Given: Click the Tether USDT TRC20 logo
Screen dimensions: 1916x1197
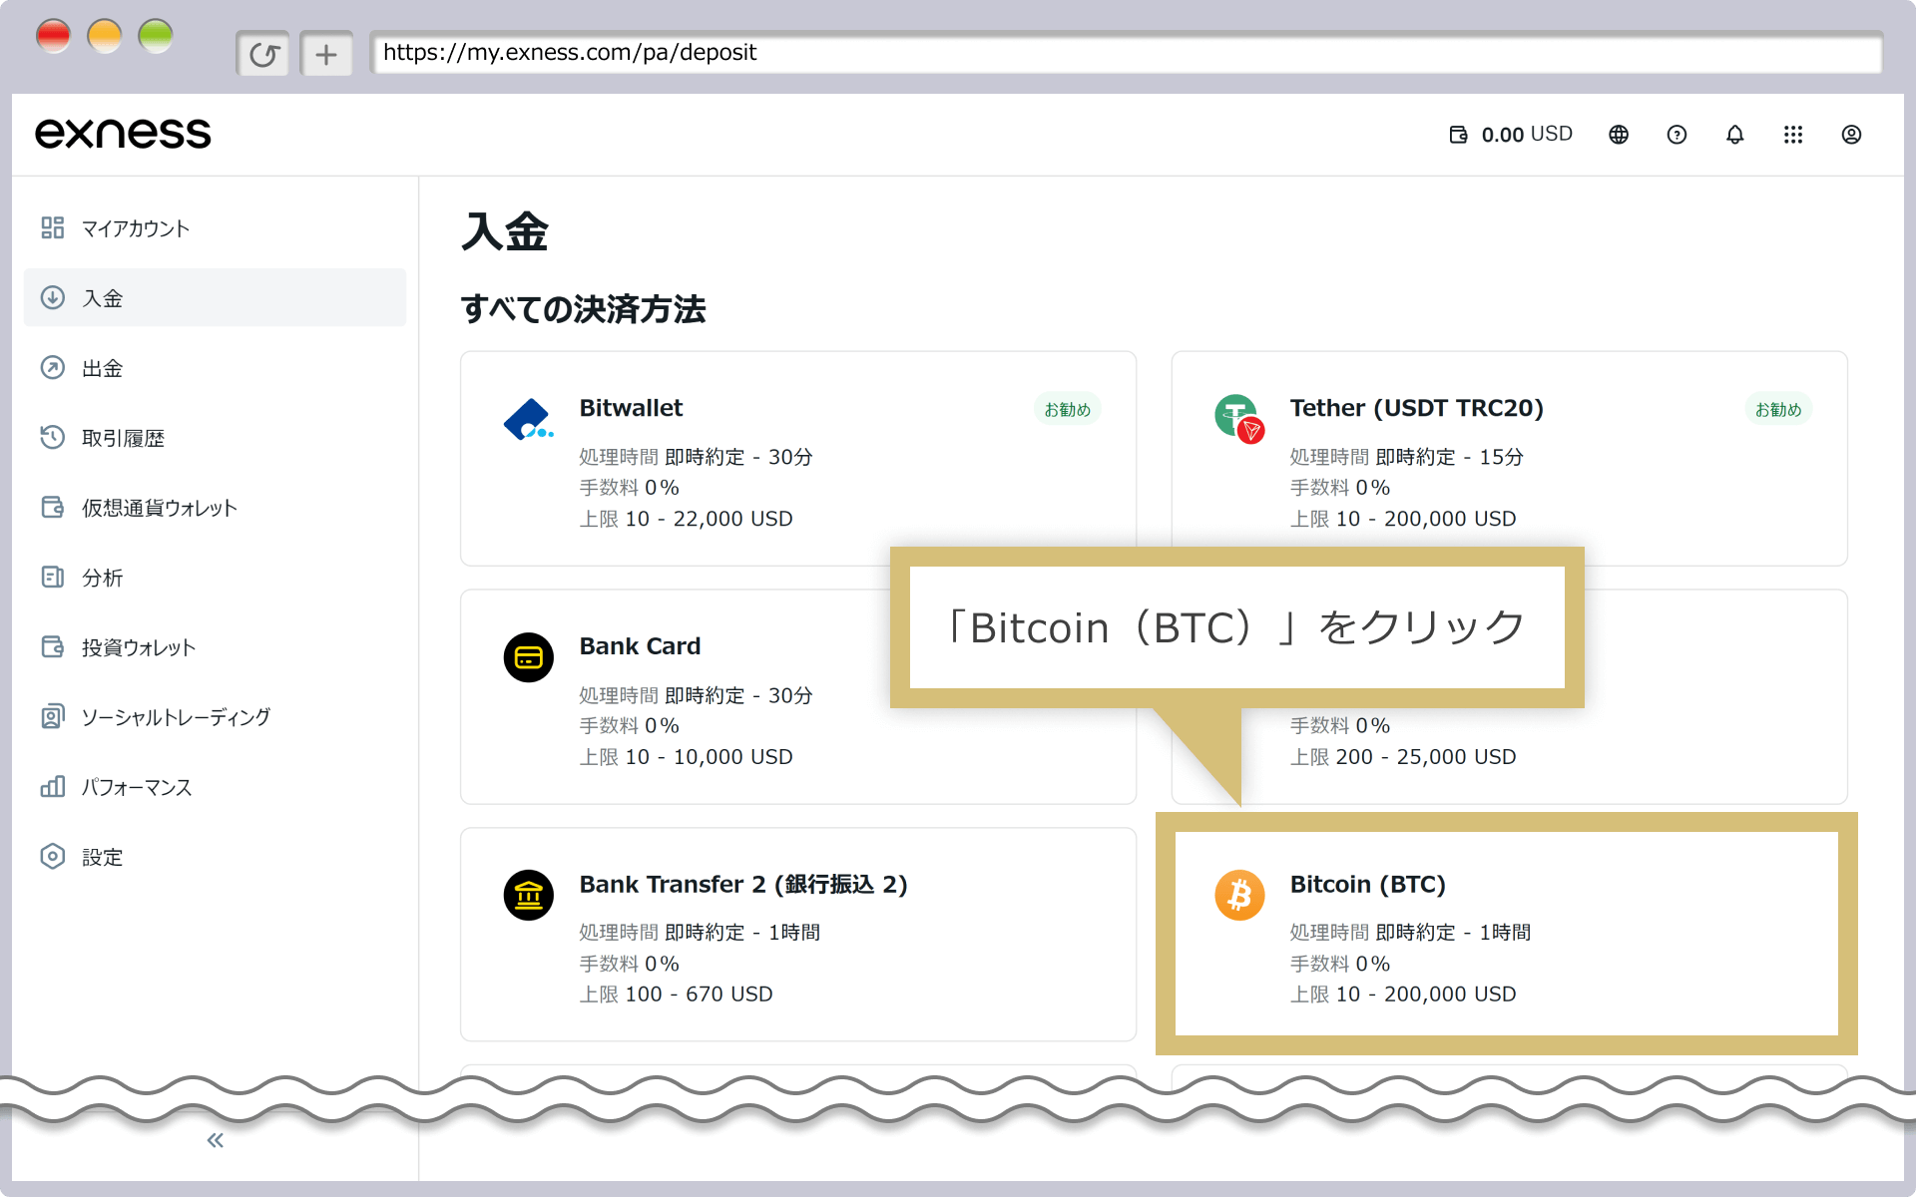Looking at the screenshot, I should (x=1239, y=418).
